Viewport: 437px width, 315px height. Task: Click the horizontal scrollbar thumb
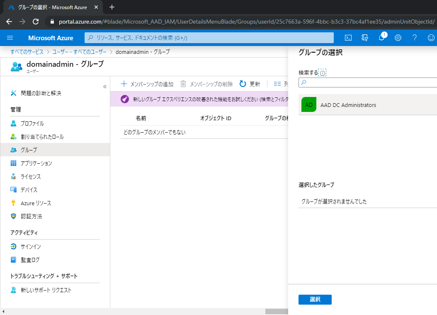(277, 312)
